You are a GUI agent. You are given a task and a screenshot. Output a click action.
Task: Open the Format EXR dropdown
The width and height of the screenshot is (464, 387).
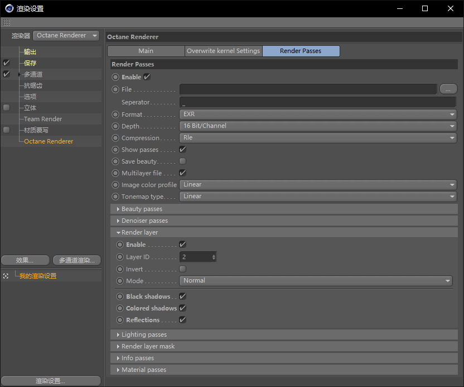(318, 114)
